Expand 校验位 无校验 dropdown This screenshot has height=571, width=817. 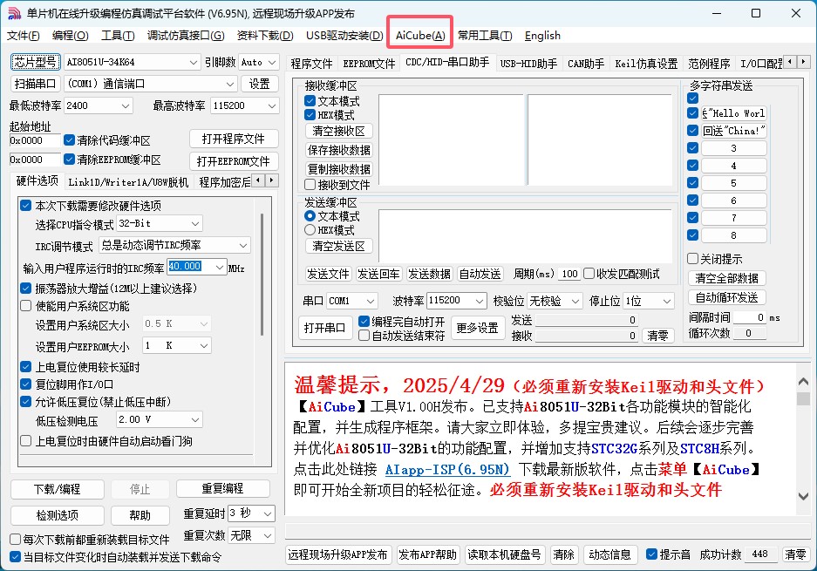pos(555,301)
